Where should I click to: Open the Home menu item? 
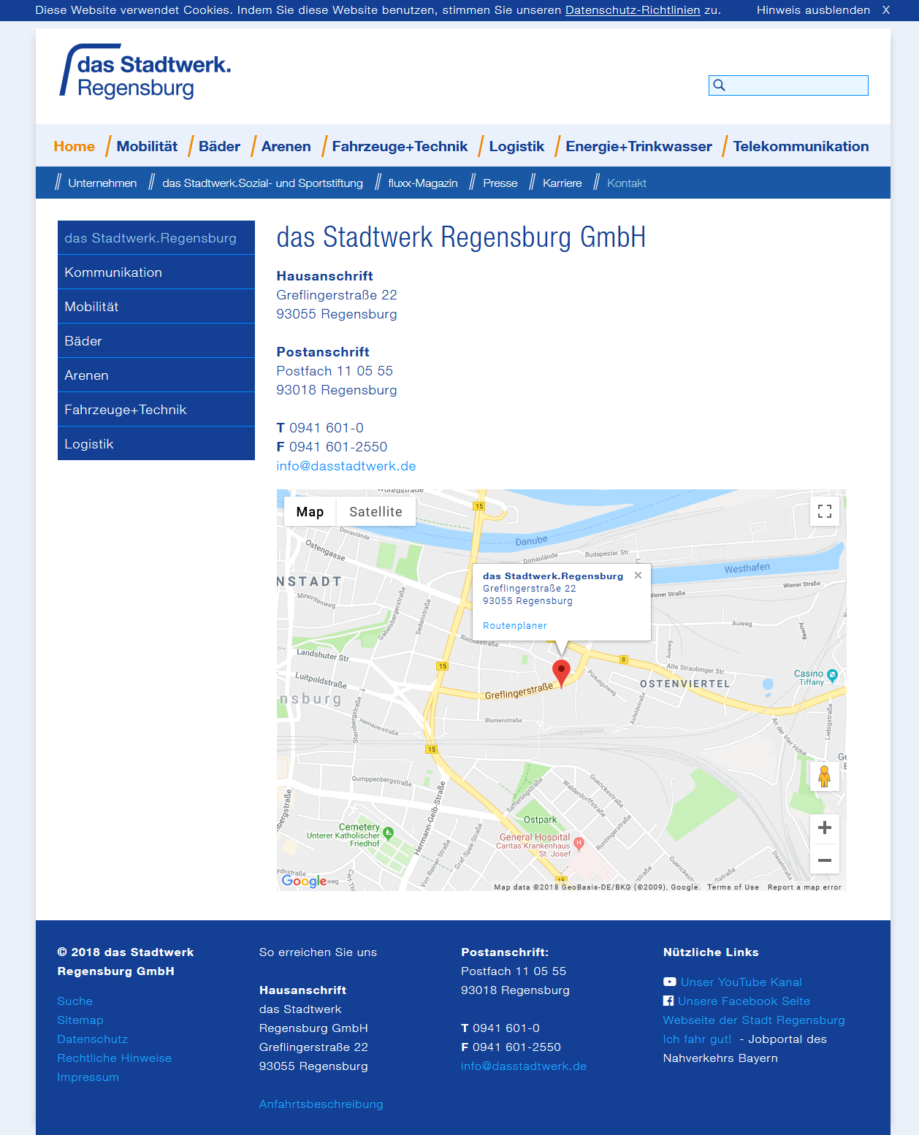click(x=75, y=146)
